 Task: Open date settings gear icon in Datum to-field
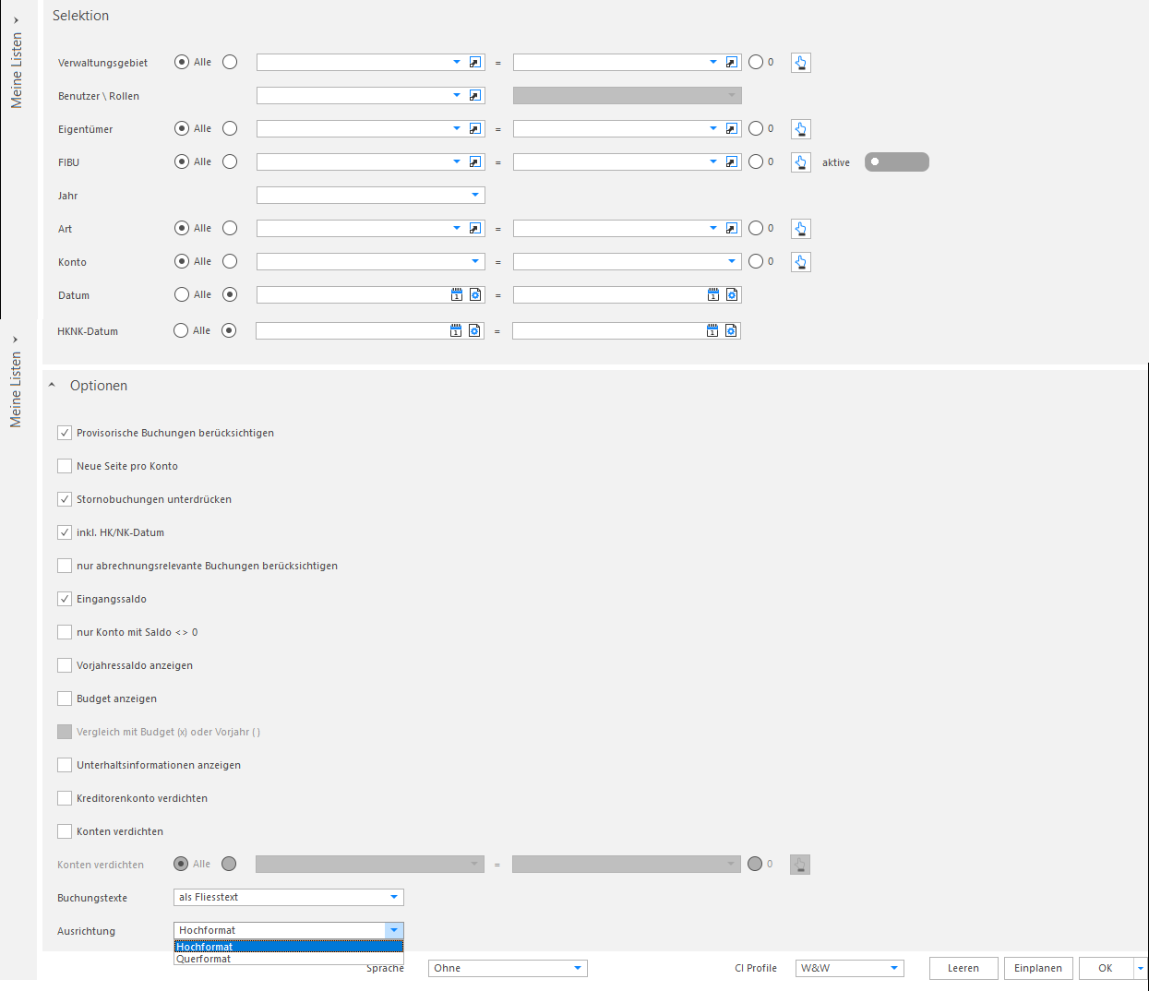click(732, 295)
